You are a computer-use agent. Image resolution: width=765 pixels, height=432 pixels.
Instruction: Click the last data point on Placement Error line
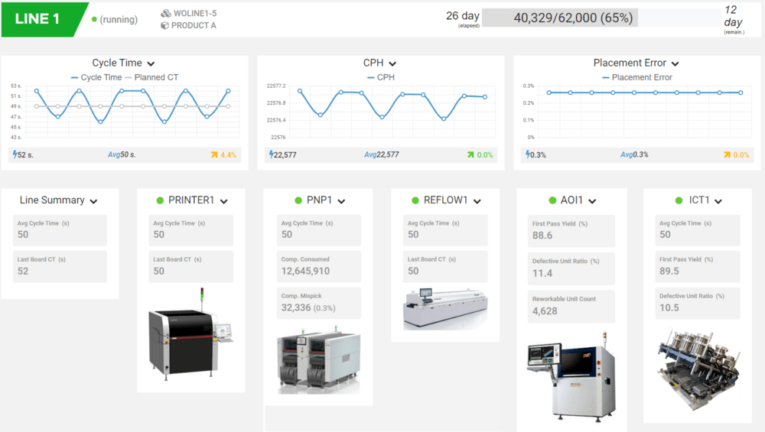pyautogui.click(x=741, y=93)
